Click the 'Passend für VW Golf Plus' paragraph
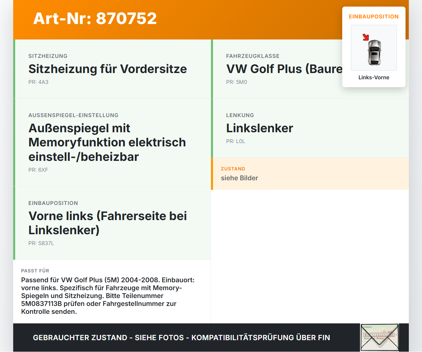This screenshot has width=422, height=352. click(x=108, y=296)
